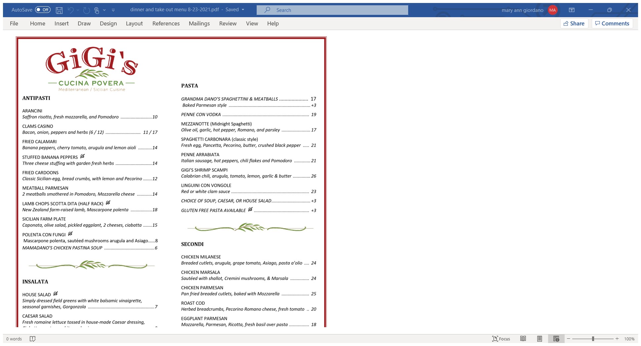Open the Comments pane button
The width and height of the screenshot is (641, 346).
click(x=612, y=23)
